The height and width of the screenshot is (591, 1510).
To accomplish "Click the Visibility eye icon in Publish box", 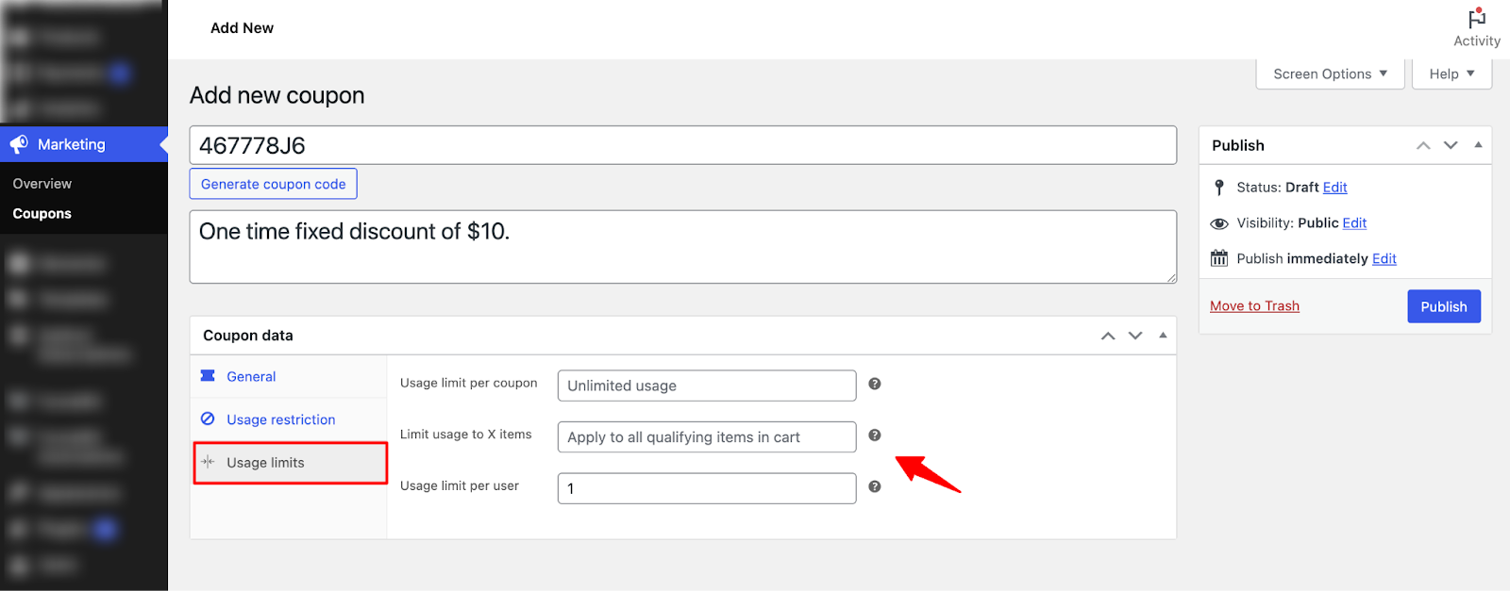I will coord(1219,223).
